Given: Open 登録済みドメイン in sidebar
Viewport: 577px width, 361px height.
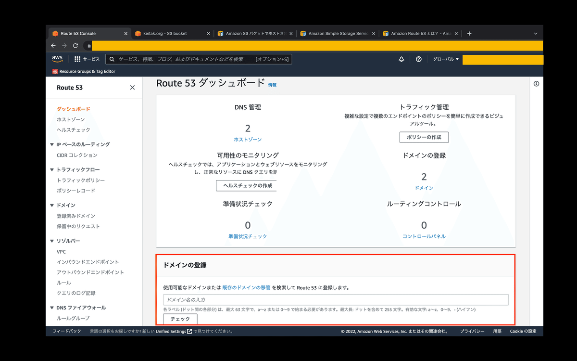Looking at the screenshot, I should tap(76, 216).
